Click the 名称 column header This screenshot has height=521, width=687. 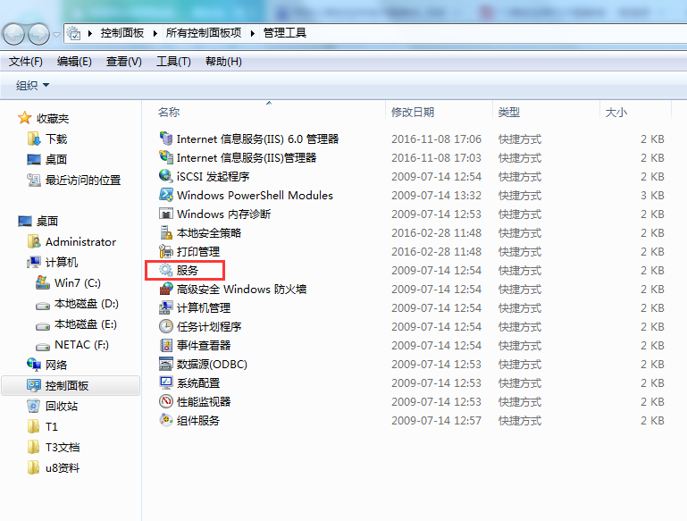(169, 112)
